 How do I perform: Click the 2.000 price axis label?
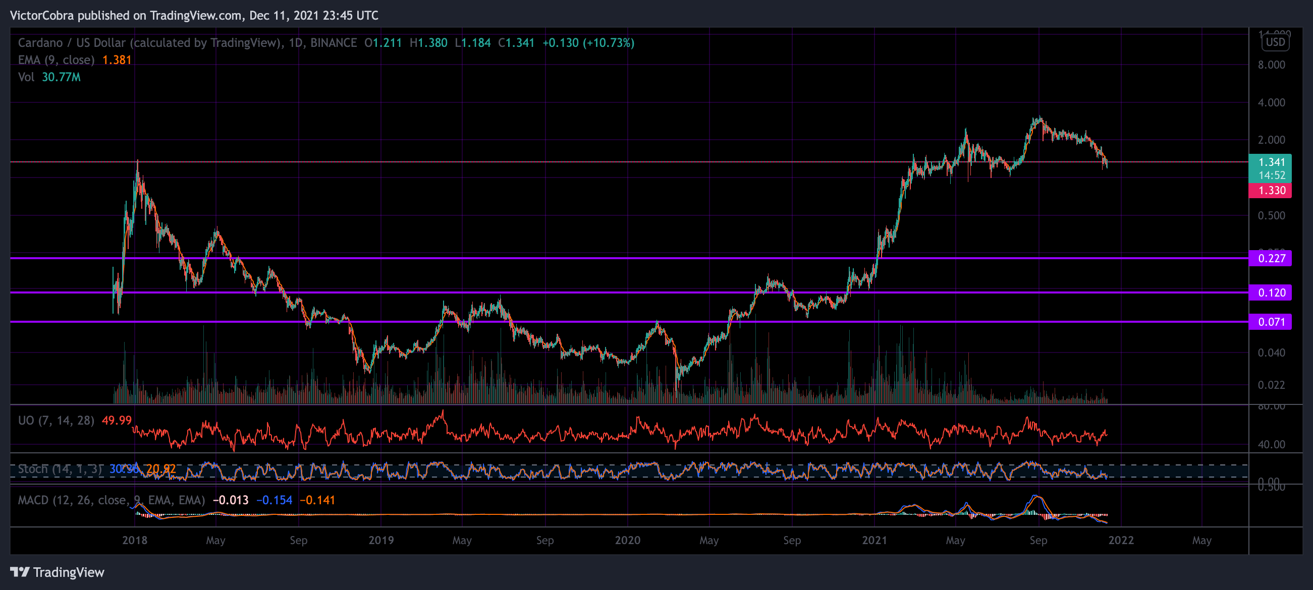(1271, 140)
